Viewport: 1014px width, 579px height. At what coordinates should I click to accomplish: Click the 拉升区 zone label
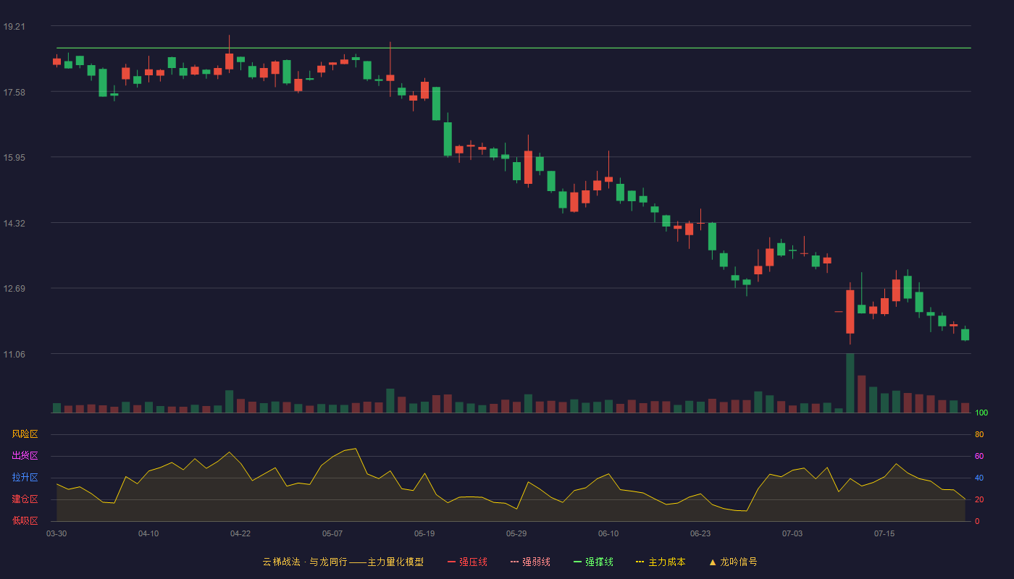25,478
